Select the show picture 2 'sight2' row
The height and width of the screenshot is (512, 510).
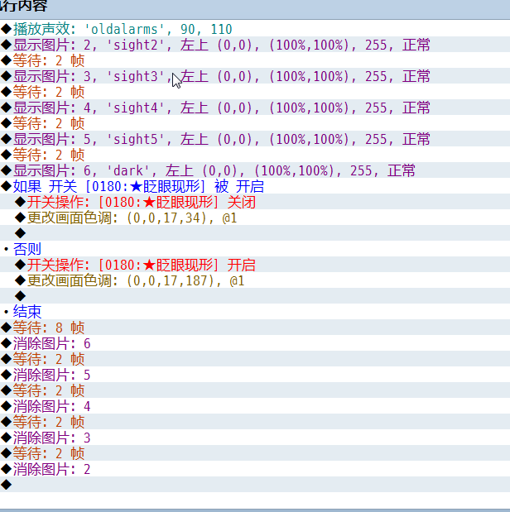click(255, 45)
